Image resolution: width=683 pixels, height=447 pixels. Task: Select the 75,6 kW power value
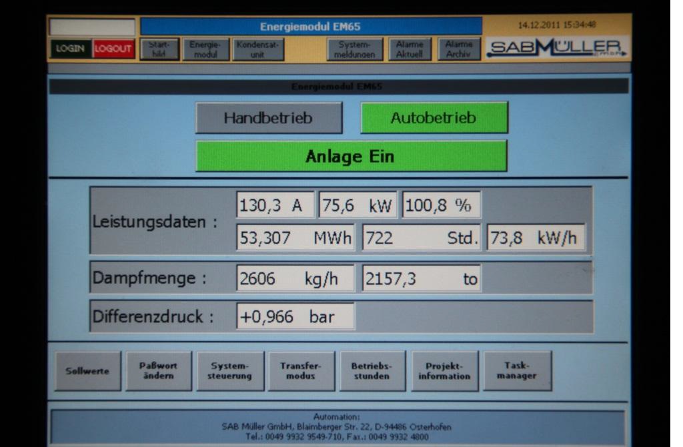[358, 205]
